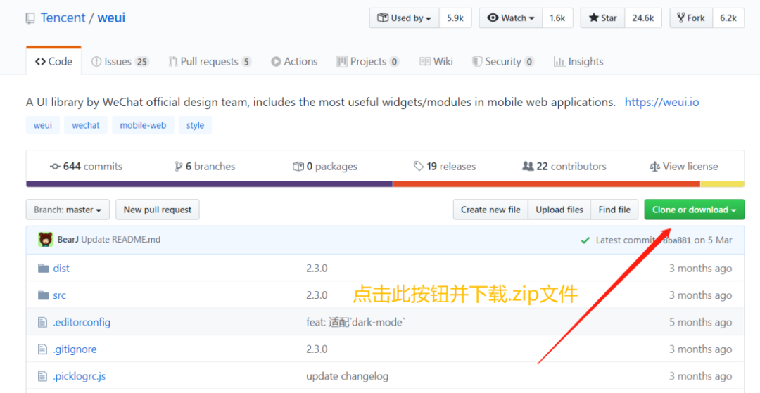This screenshot has width=760, height=393.
Task: Click the yellow segment of language bar
Action: coord(722,184)
